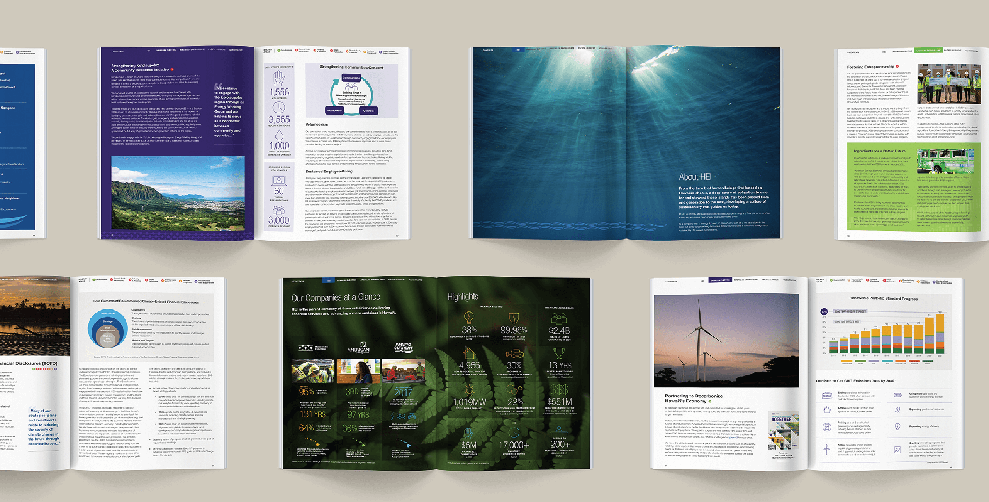Select the Pacific Current tab on wind spread
Screen dimensions: 989x502
point(770,280)
